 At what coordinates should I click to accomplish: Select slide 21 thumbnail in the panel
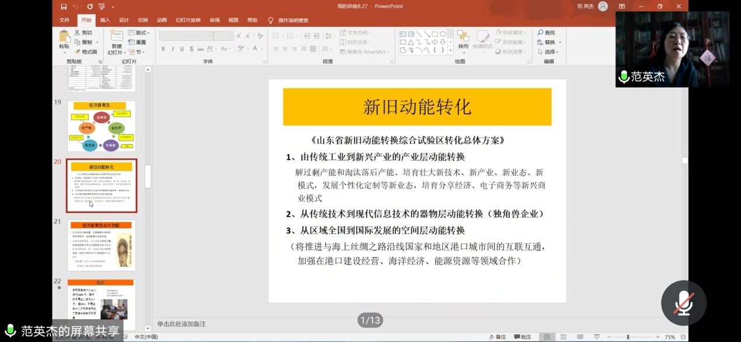point(101,244)
